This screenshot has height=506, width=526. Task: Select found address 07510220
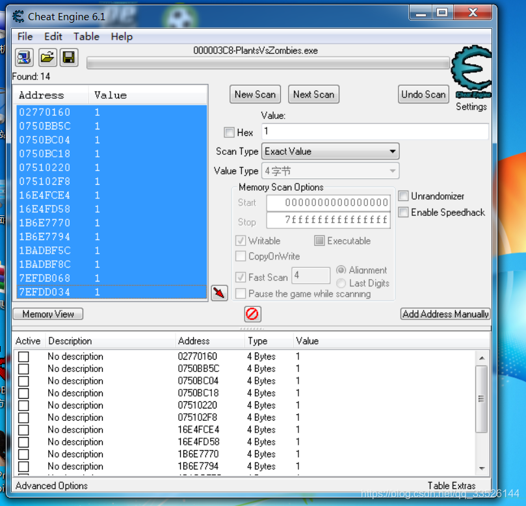111,167
